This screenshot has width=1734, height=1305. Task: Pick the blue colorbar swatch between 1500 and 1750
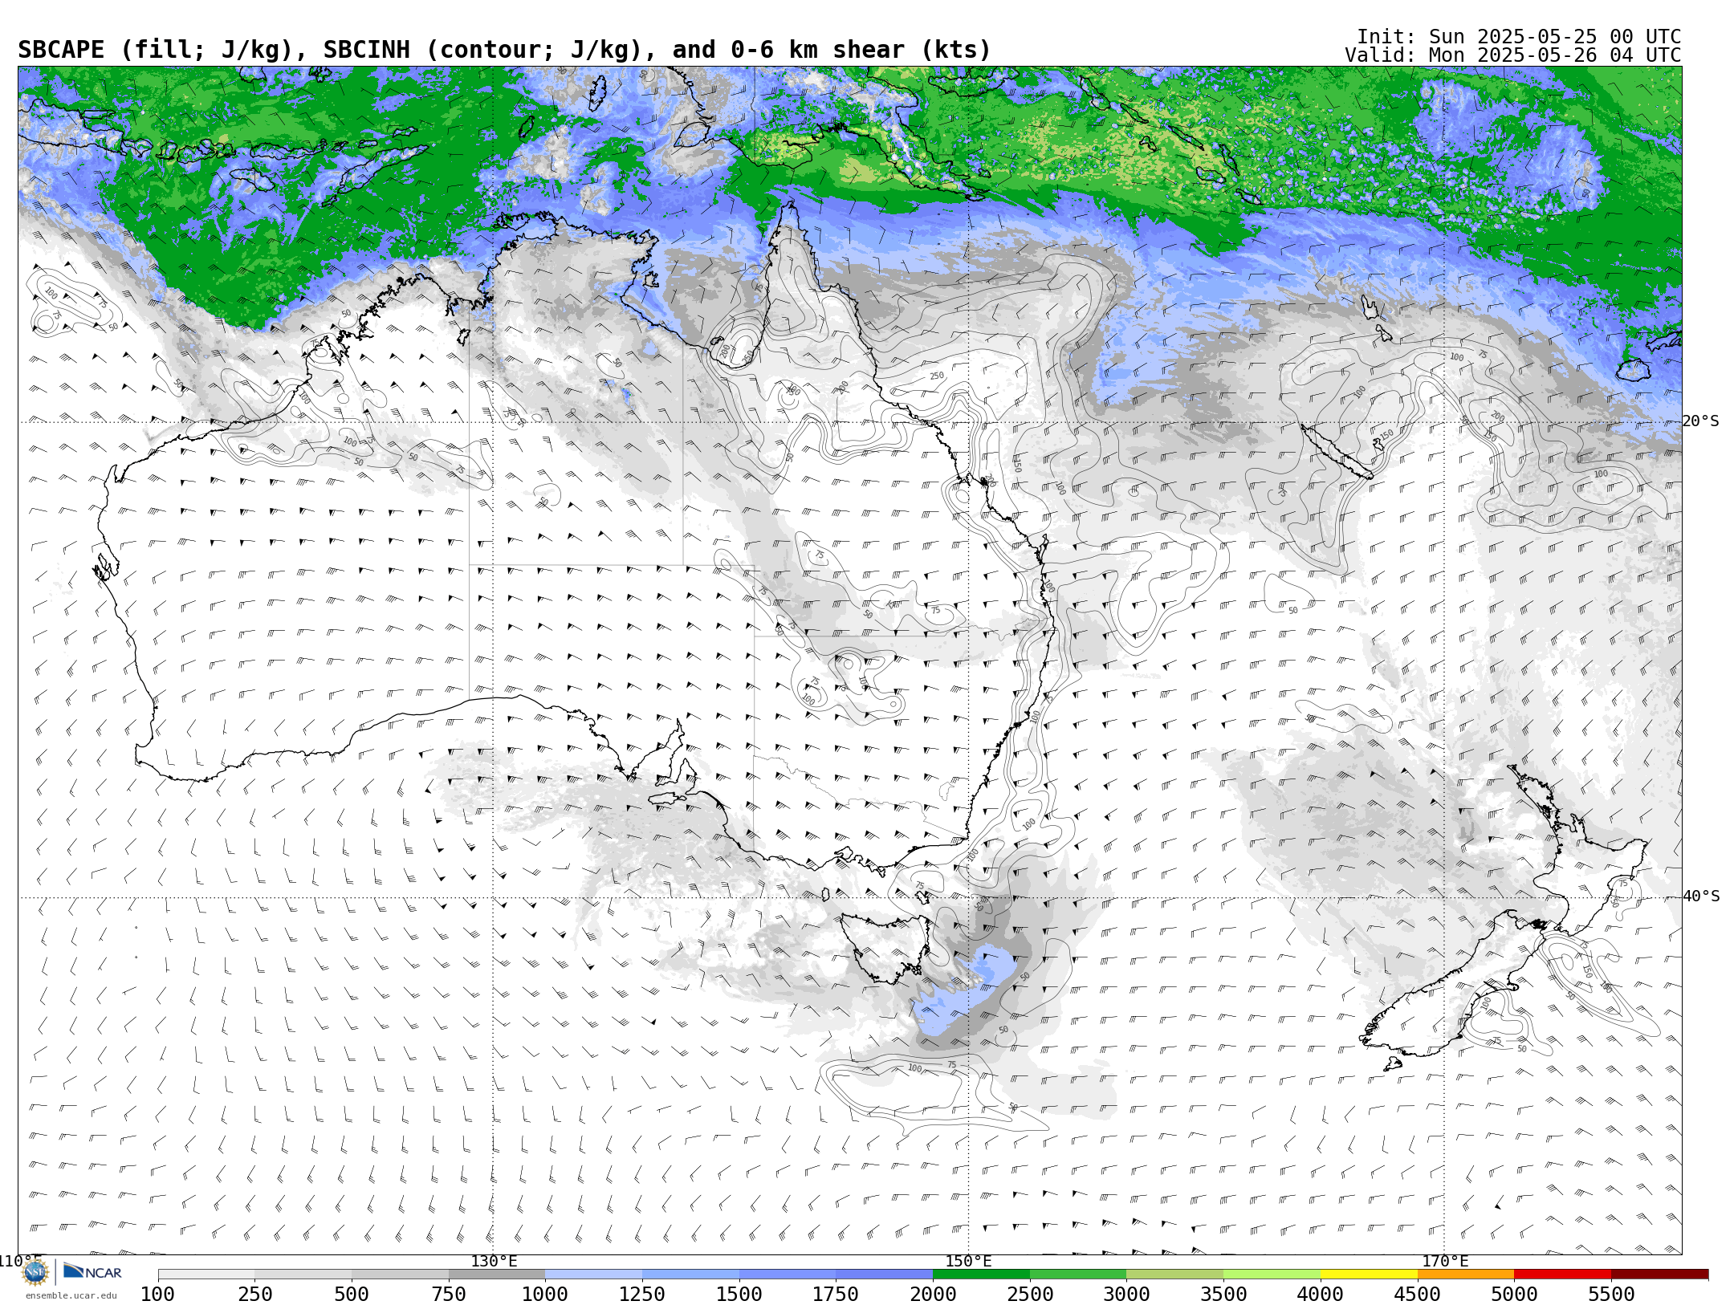pos(788,1275)
